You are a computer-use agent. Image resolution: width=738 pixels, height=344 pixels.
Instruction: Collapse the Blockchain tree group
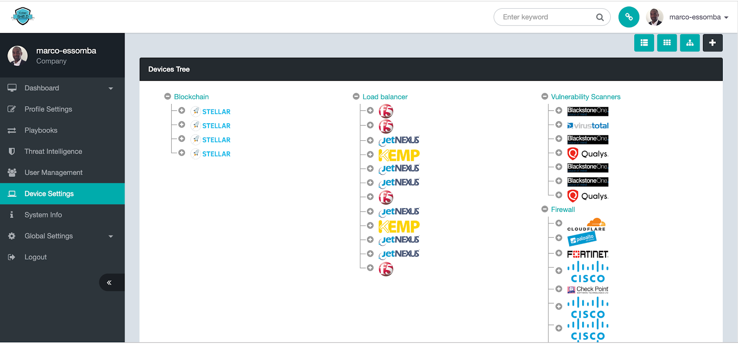pos(167,97)
